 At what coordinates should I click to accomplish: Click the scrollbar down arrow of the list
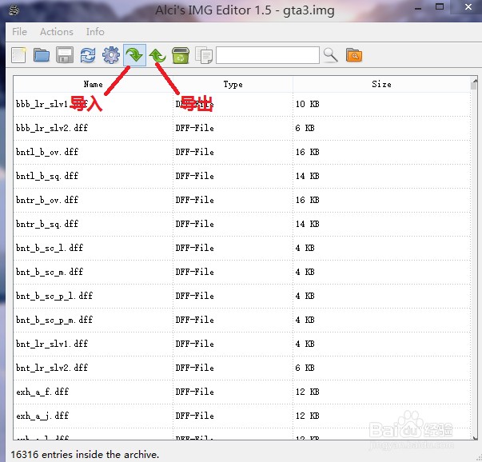[x=475, y=438]
